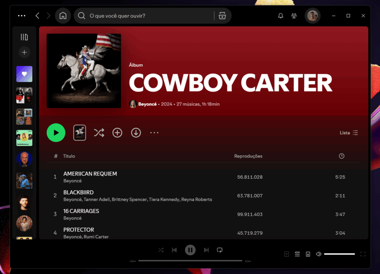Open Beyoncé's artist page
The image size is (380, 274).
148,104
